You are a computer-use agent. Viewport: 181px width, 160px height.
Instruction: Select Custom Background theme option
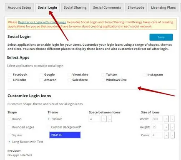(x=49, y=127)
